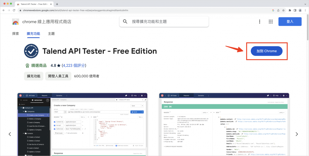Image resolution: width=309 pixels, height=156 pixels.
Task: Select the Talend API Tester browser tab
Action: pyautogui.click(x=34, y=4)
